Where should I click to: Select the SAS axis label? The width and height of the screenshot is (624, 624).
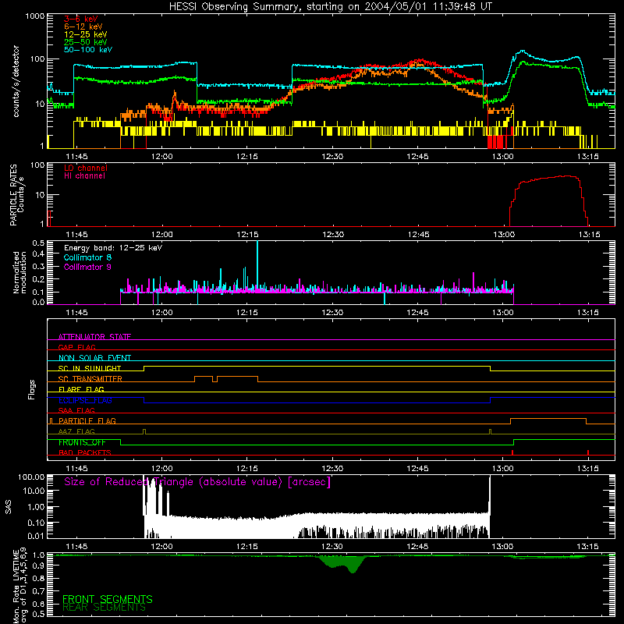(x=9, y=507)
